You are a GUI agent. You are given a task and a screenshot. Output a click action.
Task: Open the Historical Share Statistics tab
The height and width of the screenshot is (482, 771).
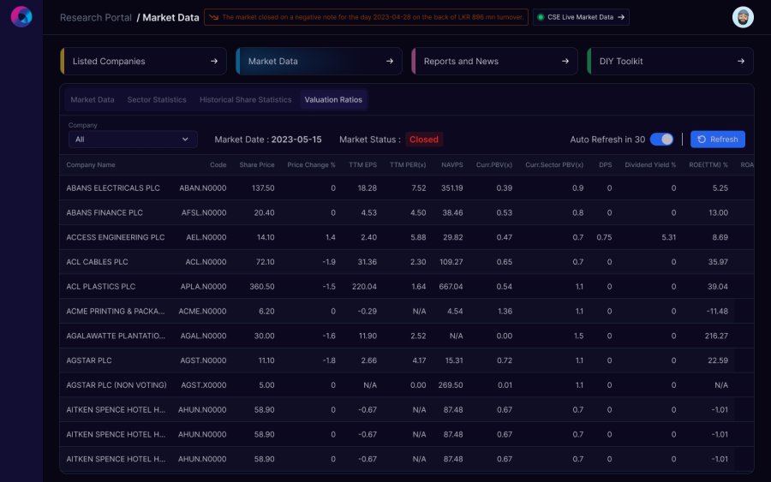tap(245, 100)
